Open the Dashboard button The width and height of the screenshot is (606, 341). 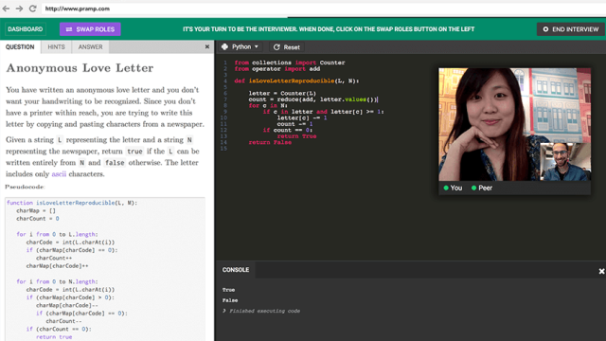point(26,29)
